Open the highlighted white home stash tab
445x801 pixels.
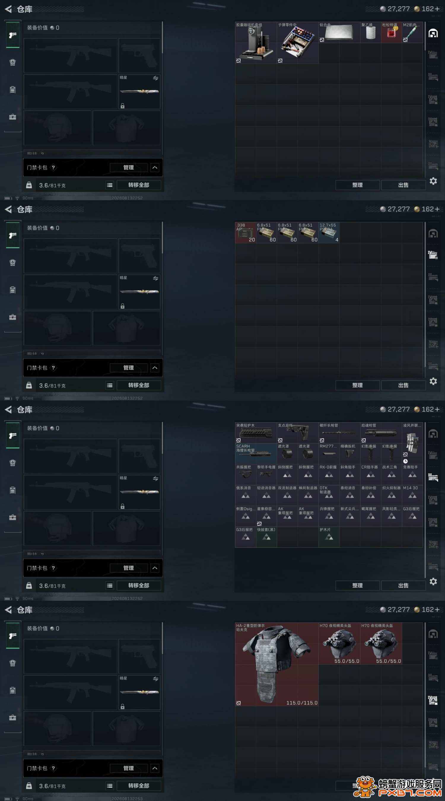pyautogui.click(x=433, y=33)
